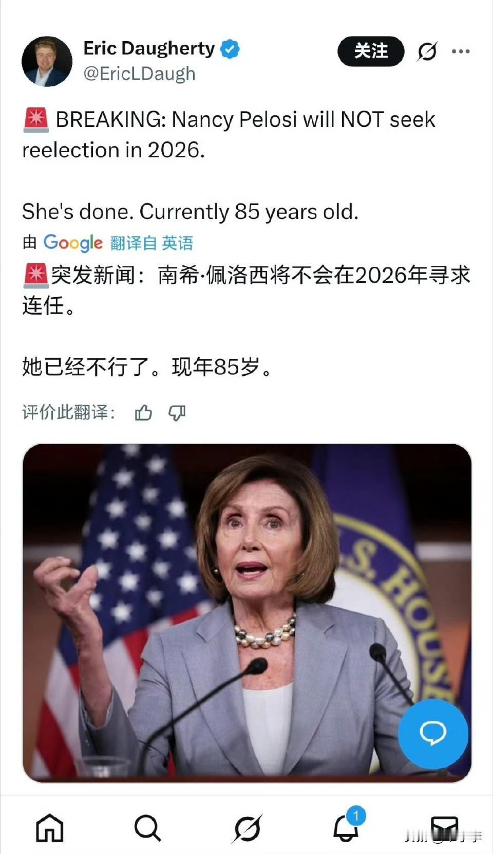Viewport: 493px width, 854px height.
Task: Rate translation with thumbs down
Action: (177, 412)
